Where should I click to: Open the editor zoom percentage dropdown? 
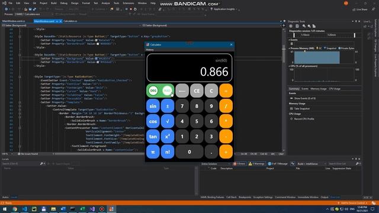pyautogui.click(x=7, y=154)
